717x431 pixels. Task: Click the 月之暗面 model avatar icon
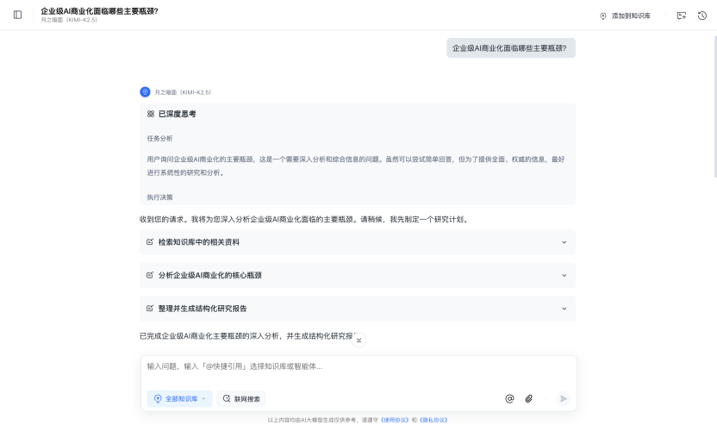[145, 92]
